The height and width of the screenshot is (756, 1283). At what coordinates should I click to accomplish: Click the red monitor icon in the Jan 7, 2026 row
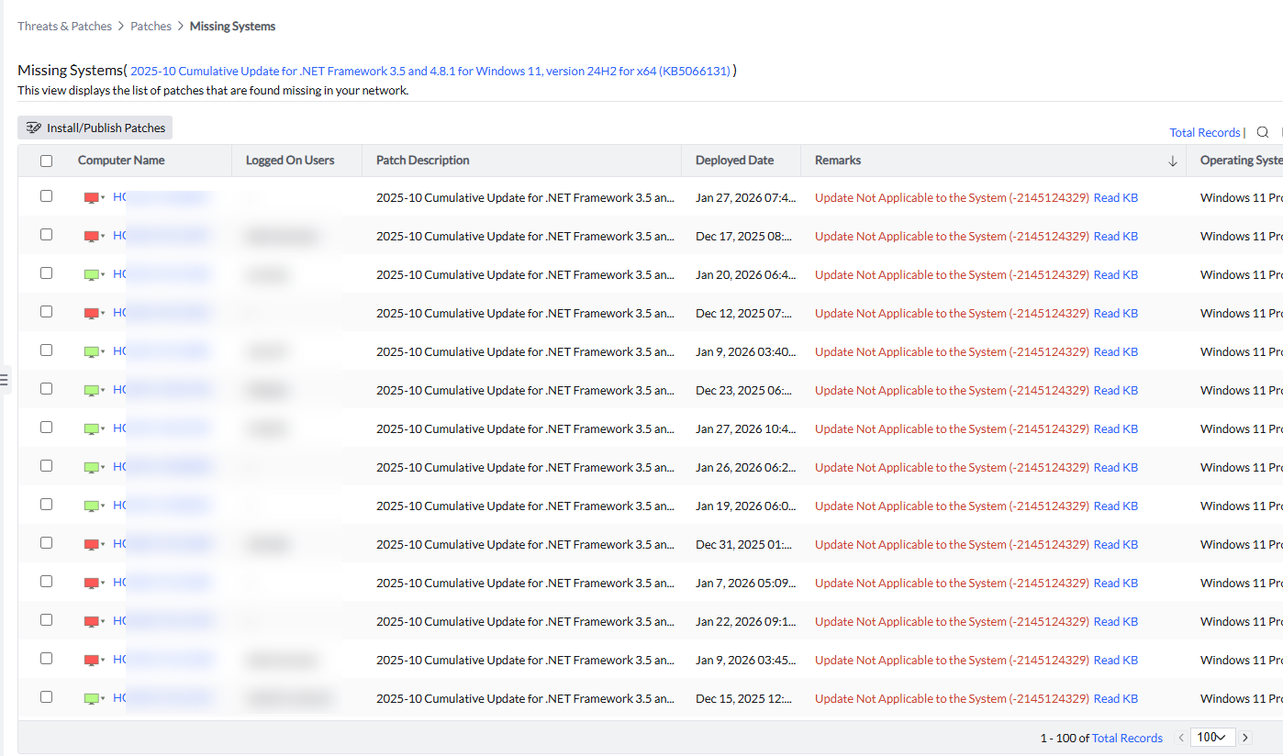click(x=91, y=584)
